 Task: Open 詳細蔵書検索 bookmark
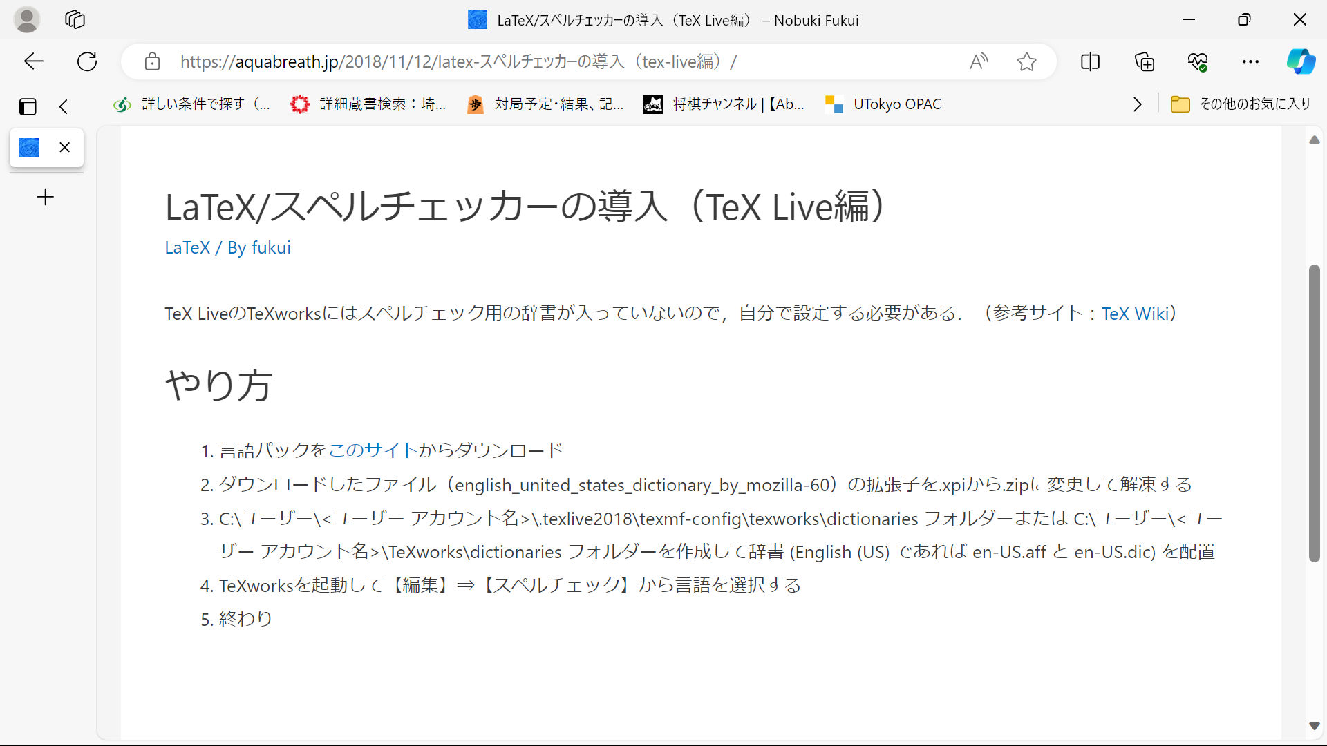(368, 104)
